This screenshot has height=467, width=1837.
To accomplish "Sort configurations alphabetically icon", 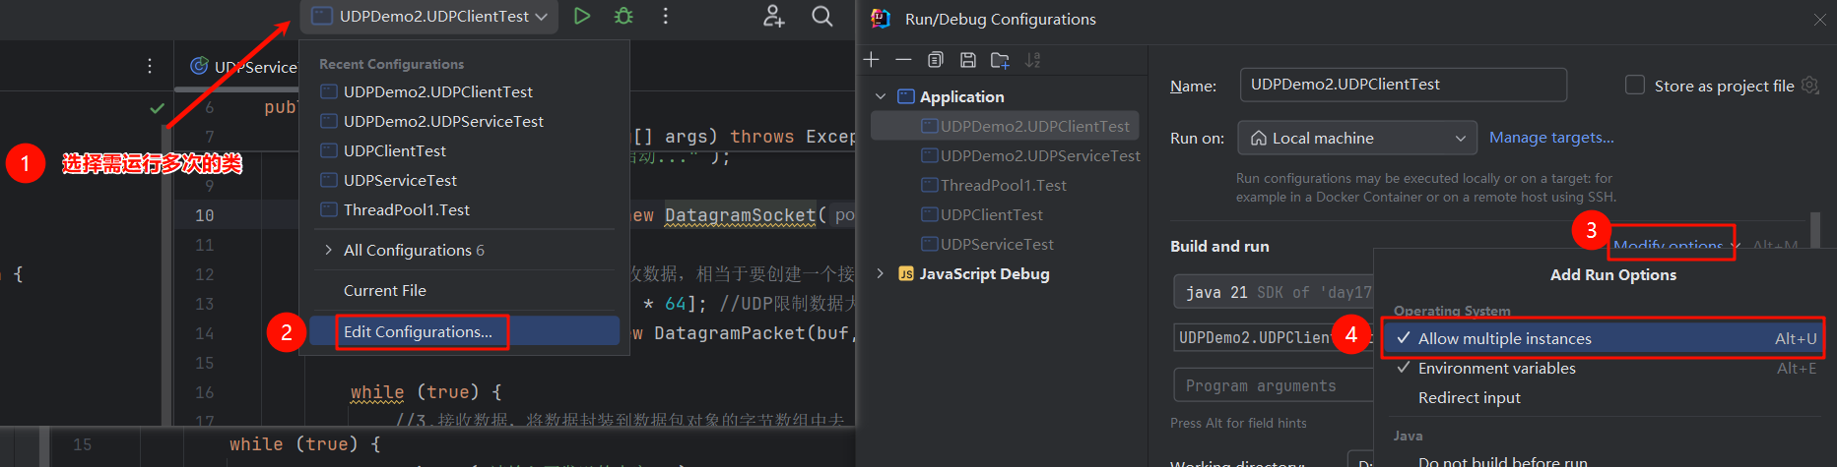I will 1032,60.
